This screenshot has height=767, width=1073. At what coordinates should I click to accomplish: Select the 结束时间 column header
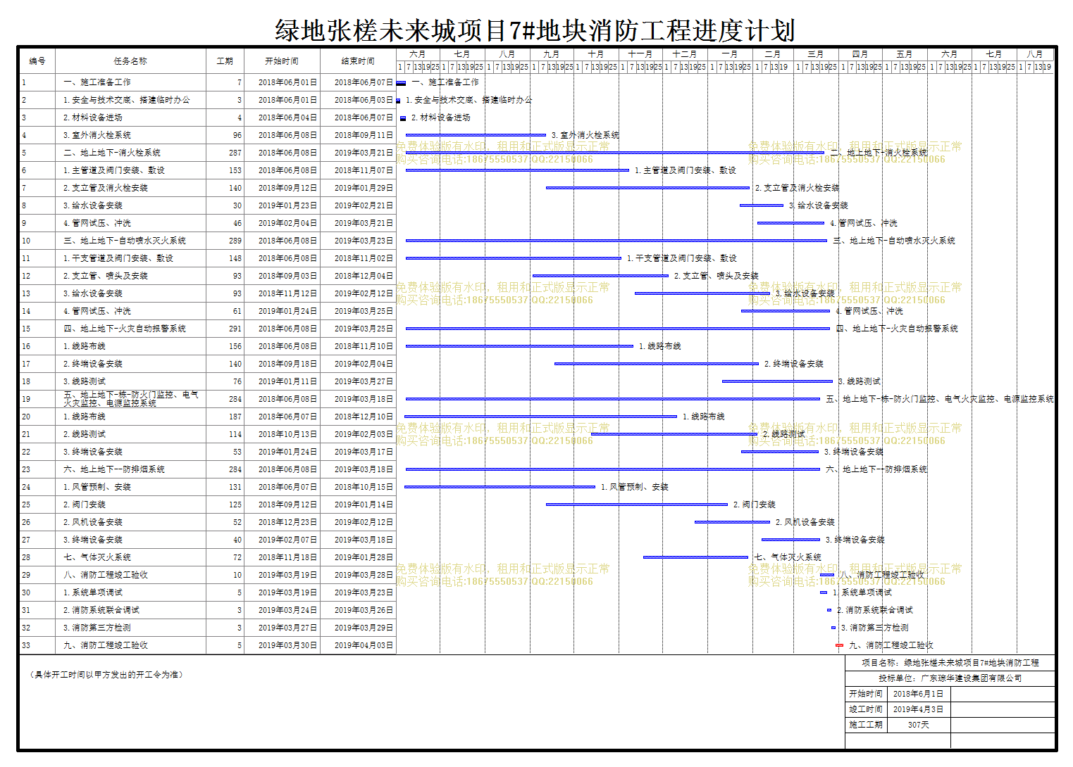coord(358,61)
